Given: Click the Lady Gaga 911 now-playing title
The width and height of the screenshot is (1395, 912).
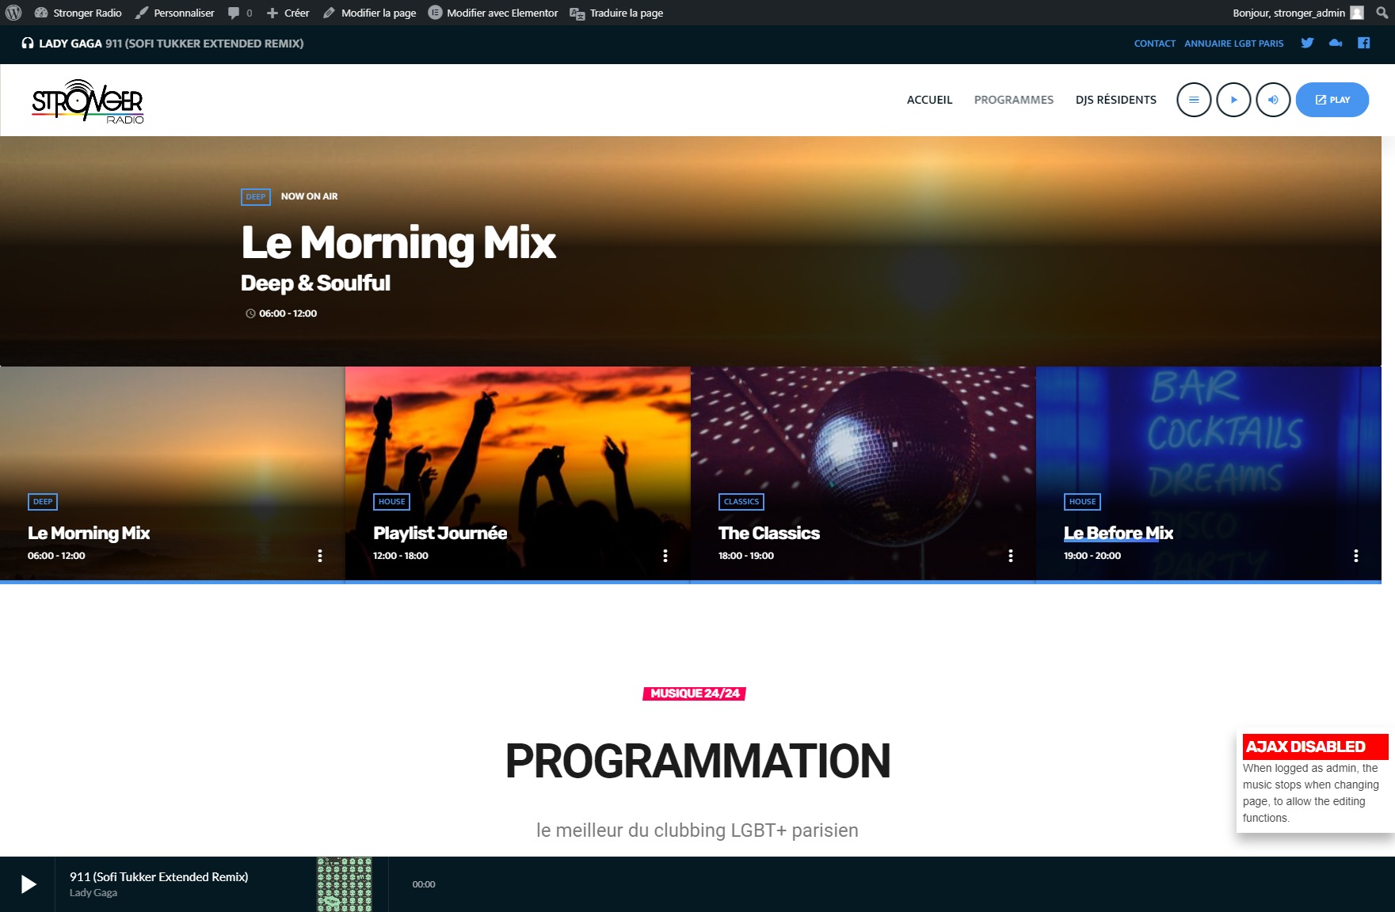Looking at the screenshot, I should tap(171, 44).
